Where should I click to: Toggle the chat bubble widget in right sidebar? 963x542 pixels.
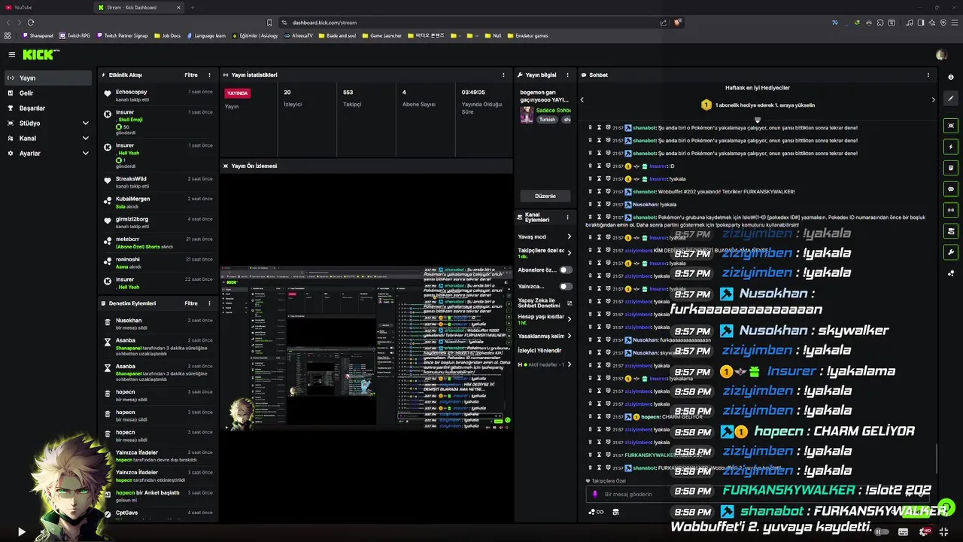[x=951, y=189]
